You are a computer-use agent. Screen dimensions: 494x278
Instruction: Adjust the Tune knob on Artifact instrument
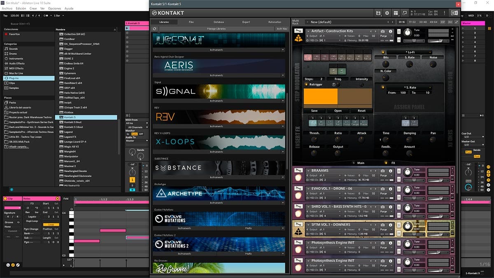pyautogui.click(x=408, y=32)
